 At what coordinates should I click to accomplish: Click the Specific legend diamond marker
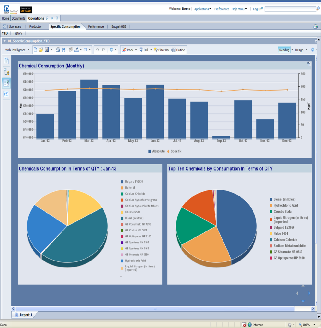pyautogui.click(x=168, y=151)
